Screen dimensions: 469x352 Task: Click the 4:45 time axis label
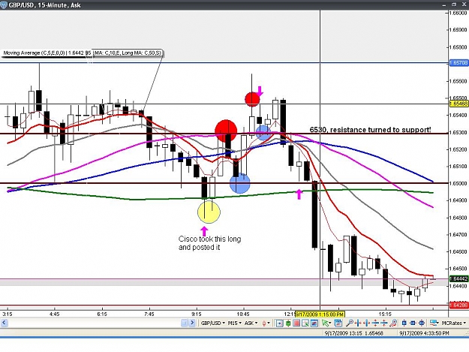tap(55, 314)
